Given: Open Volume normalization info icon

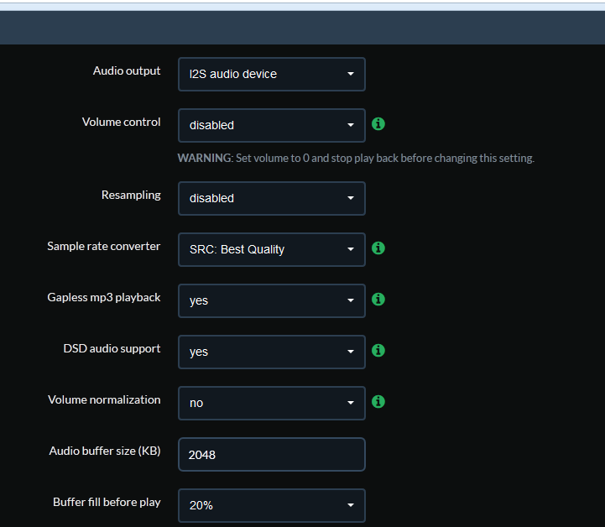Looking at the screenshot, I should (378, 402).
